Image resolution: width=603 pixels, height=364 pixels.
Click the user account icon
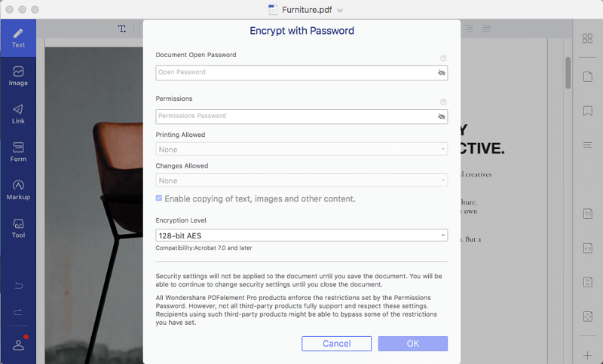pos(18,344)
